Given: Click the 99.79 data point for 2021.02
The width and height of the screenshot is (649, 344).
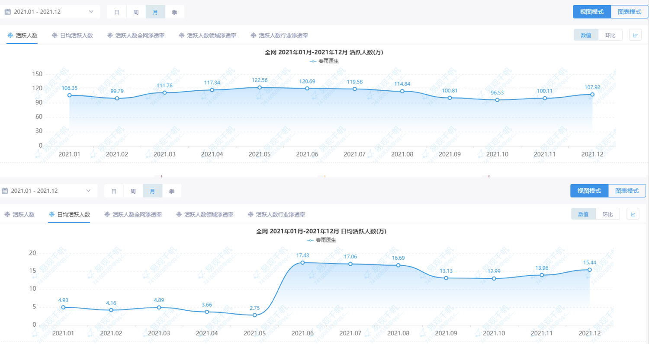Looking at the screenshot, I should [117, 98].
